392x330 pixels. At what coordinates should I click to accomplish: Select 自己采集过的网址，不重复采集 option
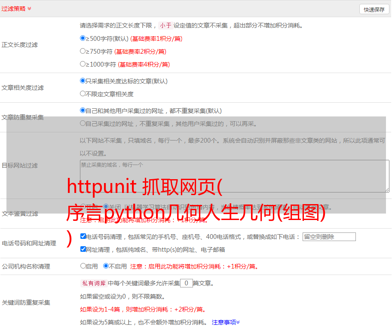coord(83,123)
